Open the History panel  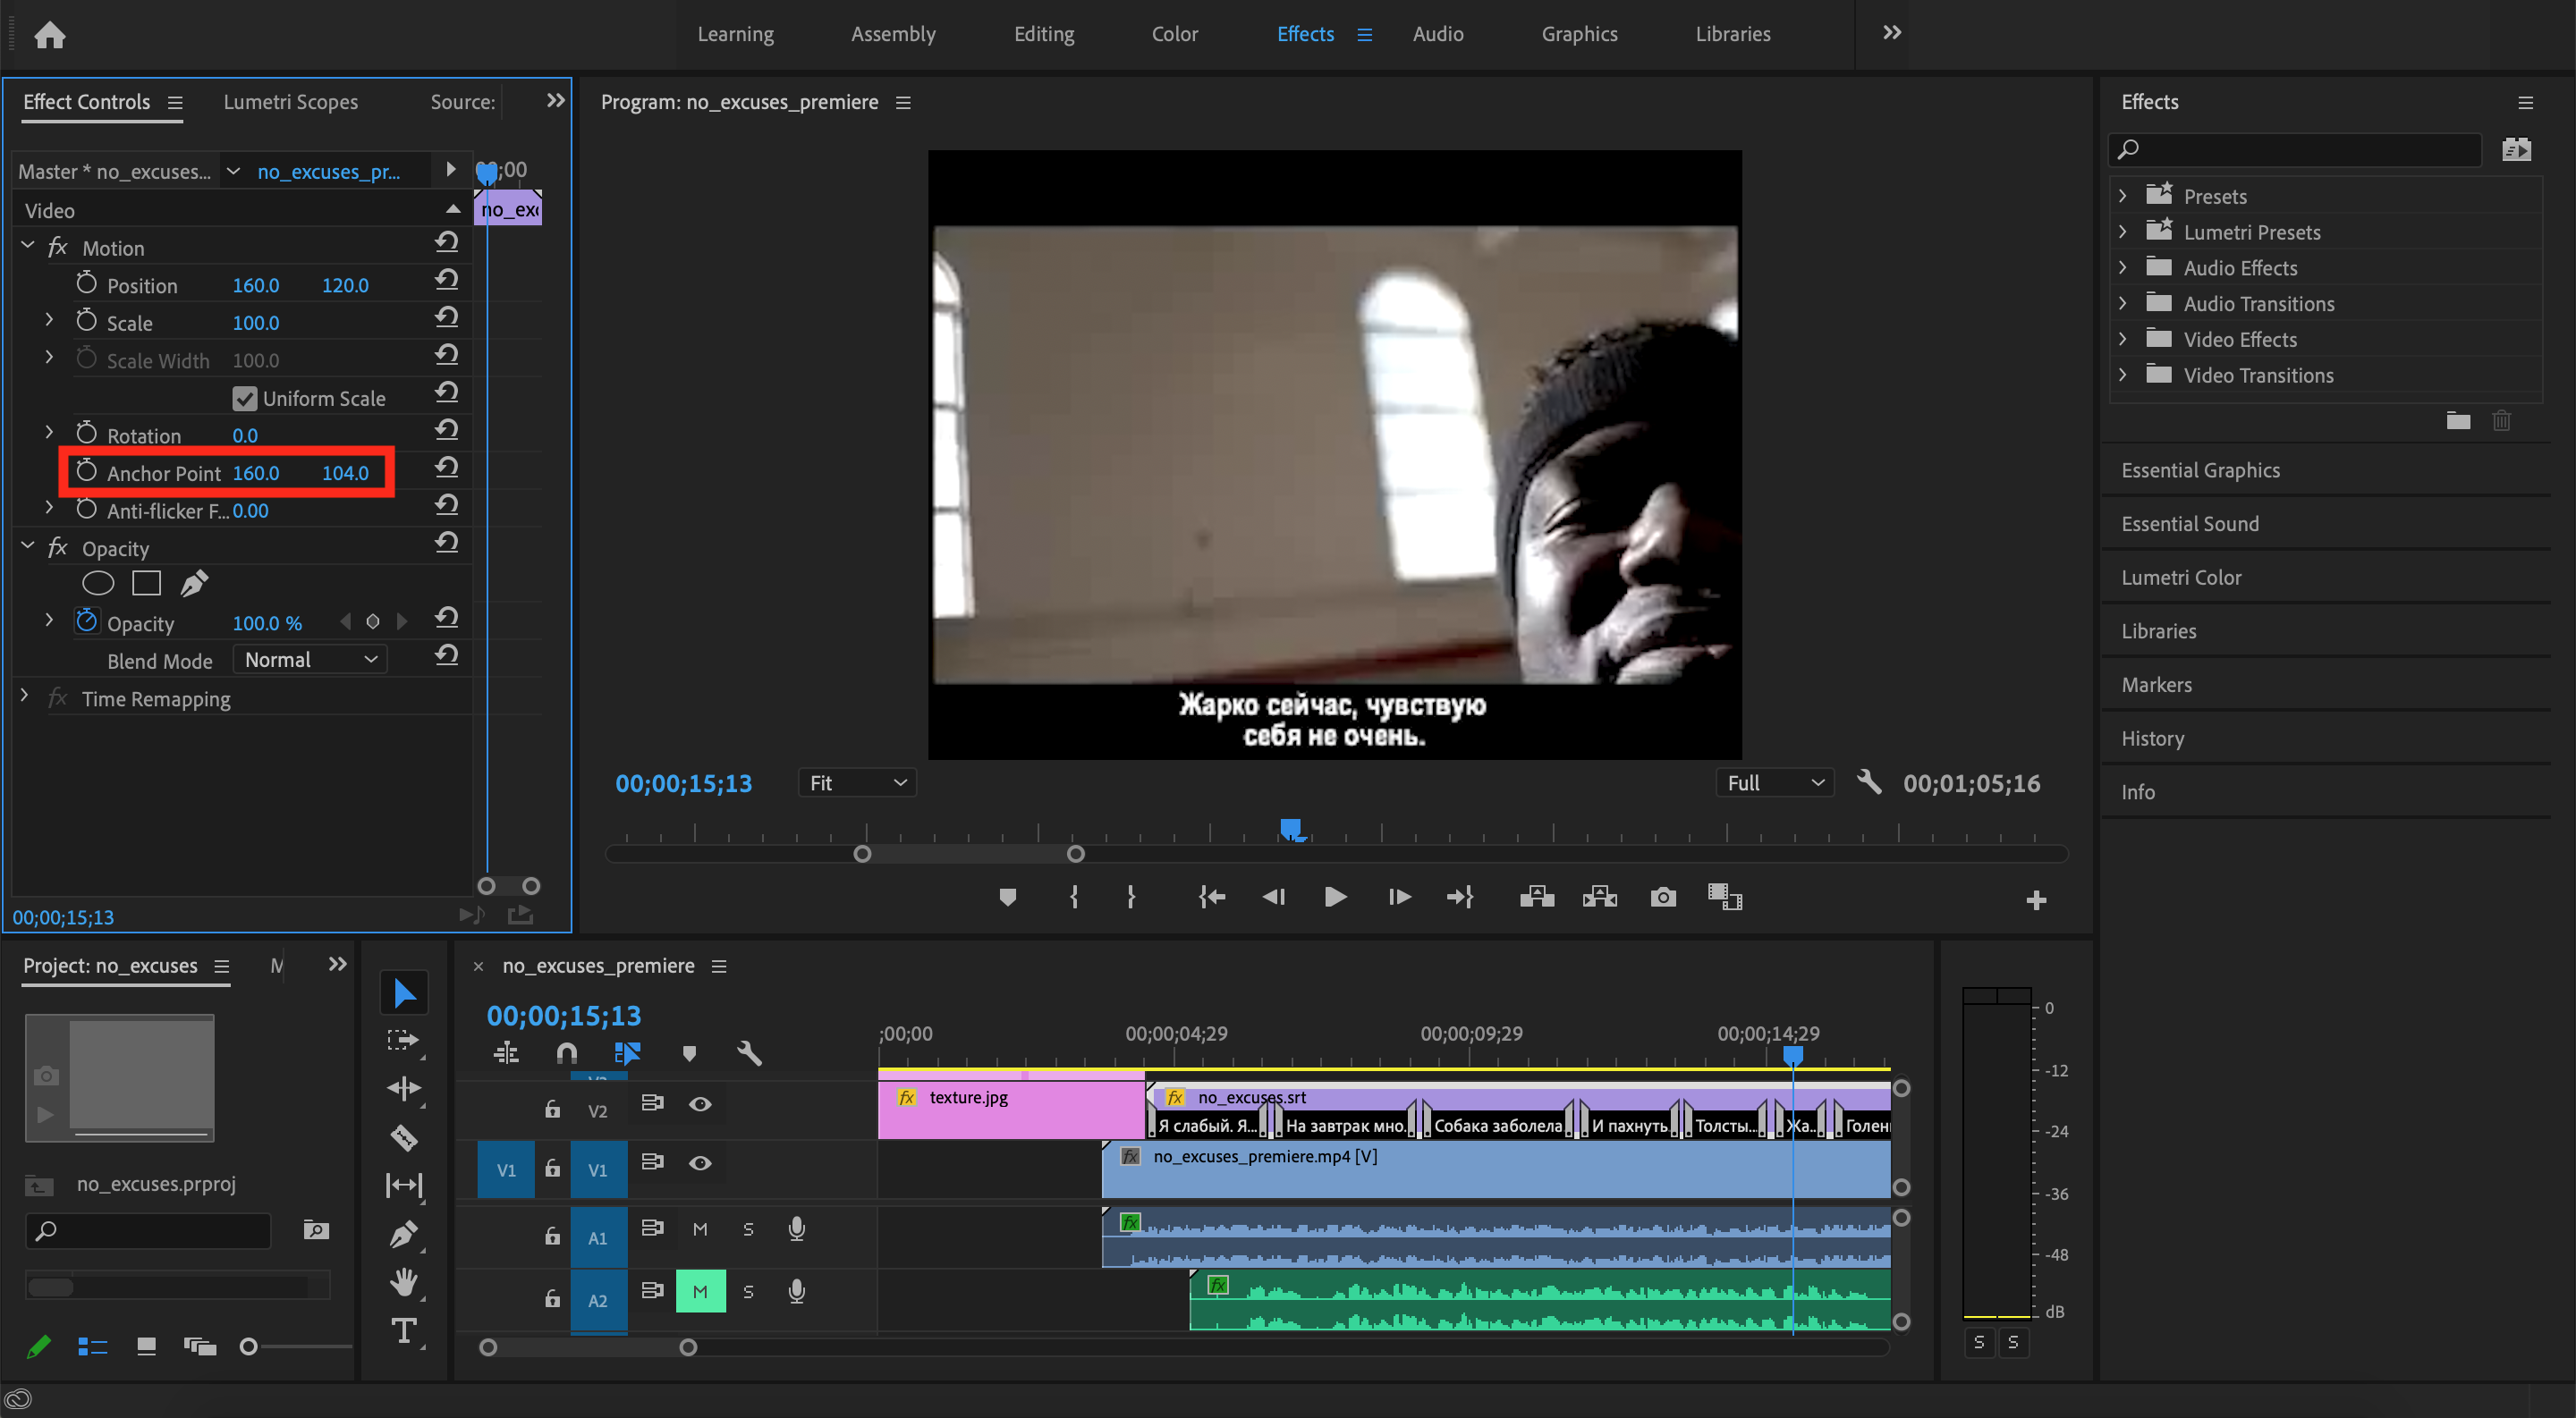click(x=2152, y=739)
